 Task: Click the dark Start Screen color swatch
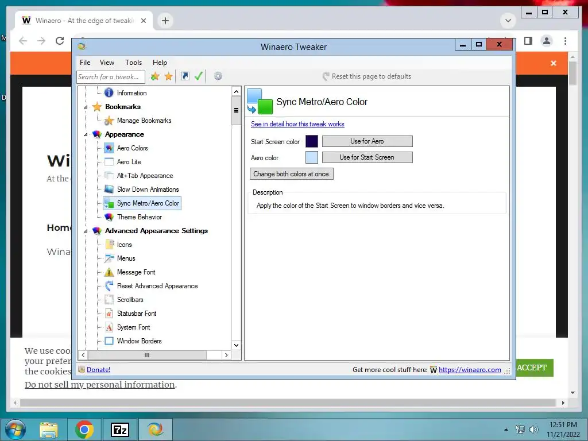point(312,141)
